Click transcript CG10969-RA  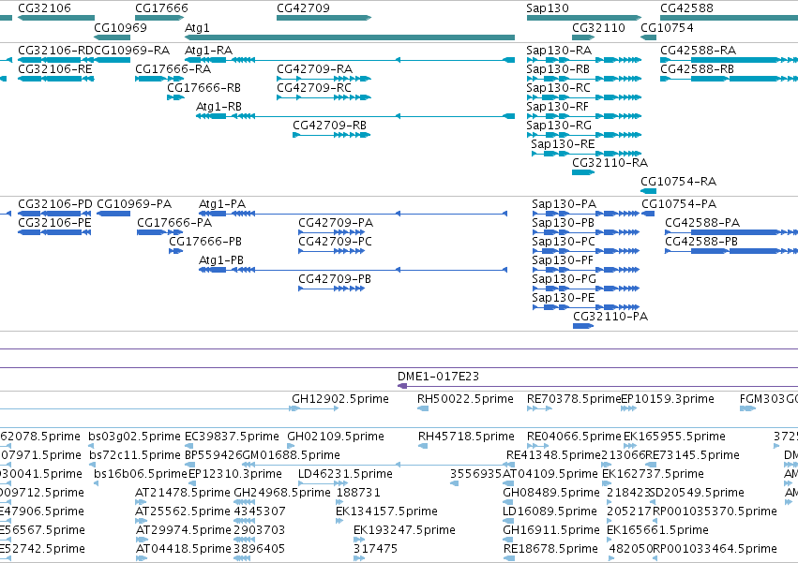(x=113, y=60)
